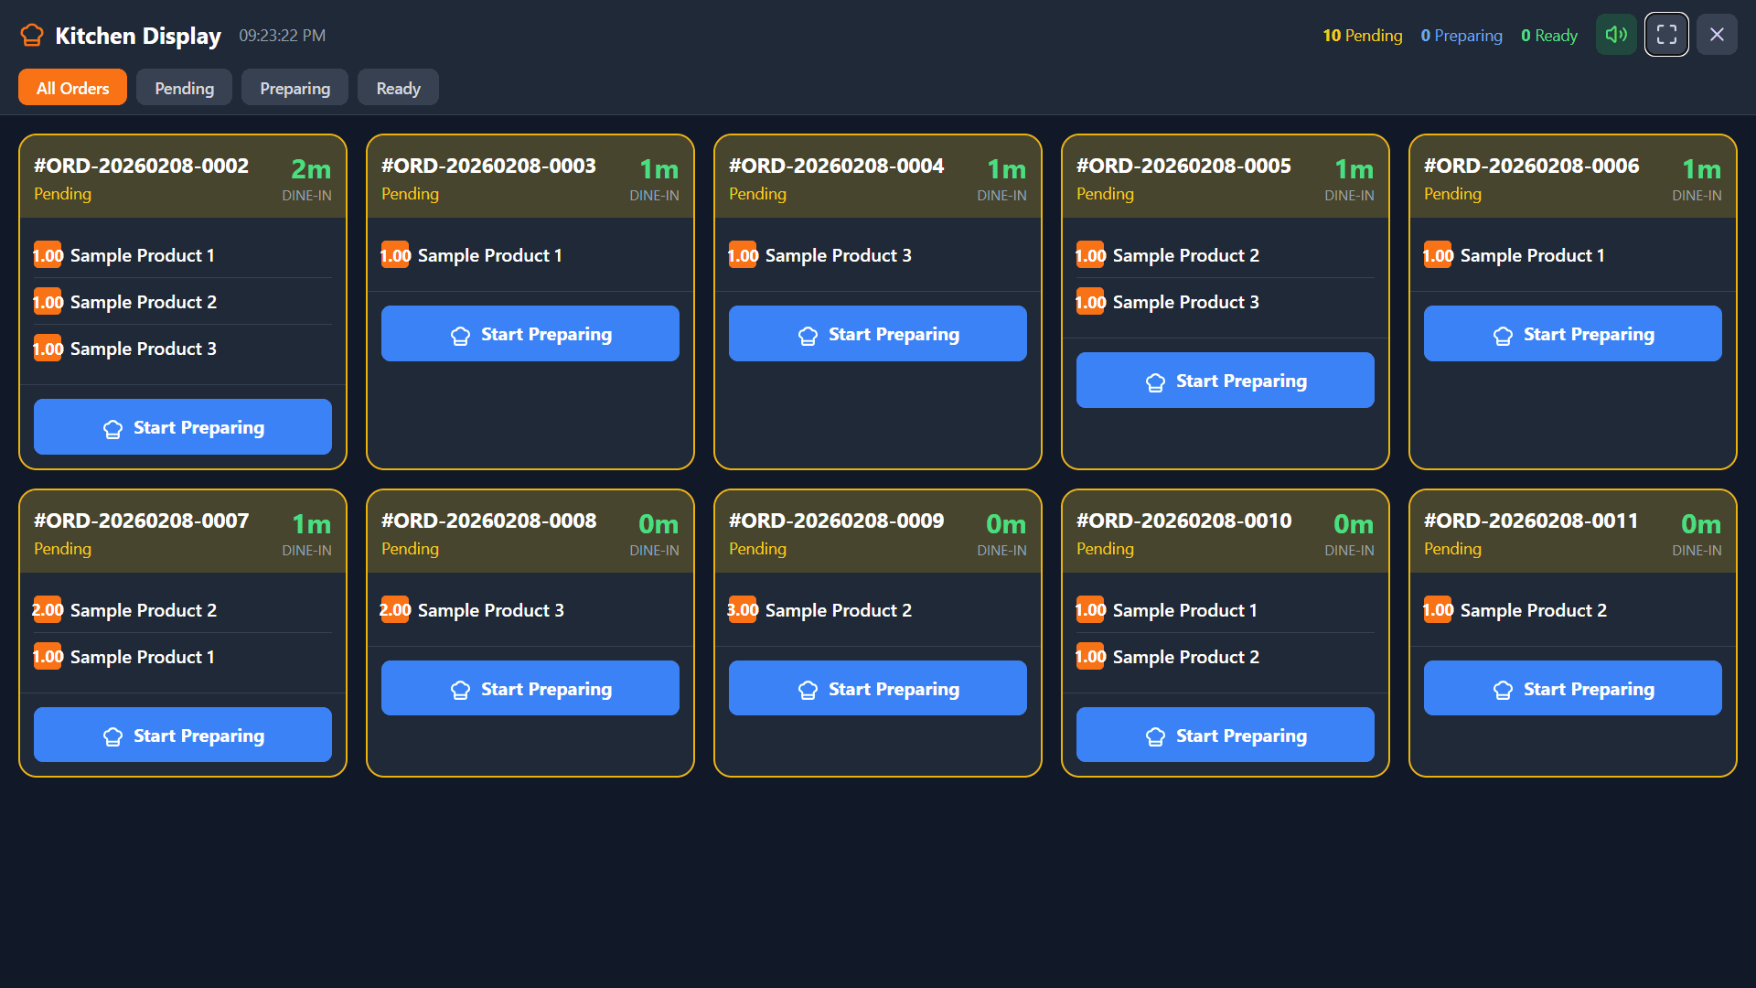Mute the kitchen sound alerts speaker icon
The width and height of the screenshot is (1756, 988).
pyautogui.click(x=1616, y=34)
